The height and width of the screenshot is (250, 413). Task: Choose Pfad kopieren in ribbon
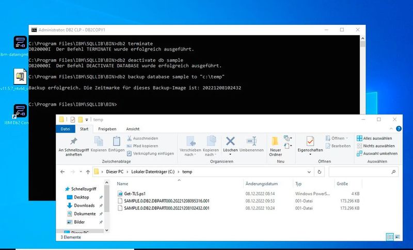(142, 146)
